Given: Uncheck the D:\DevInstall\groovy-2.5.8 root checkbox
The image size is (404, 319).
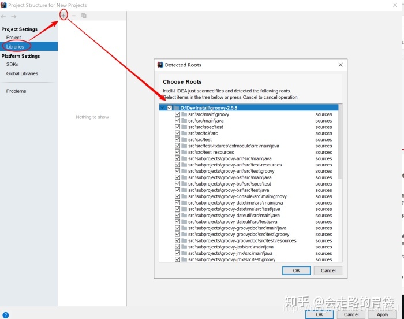Looking at the screenshot, I should (x=170, y=108).
